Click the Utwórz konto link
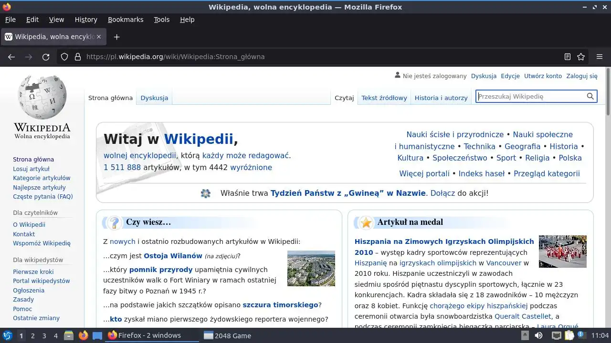Viewport: 611px width, 343px height. pos(543,76)
